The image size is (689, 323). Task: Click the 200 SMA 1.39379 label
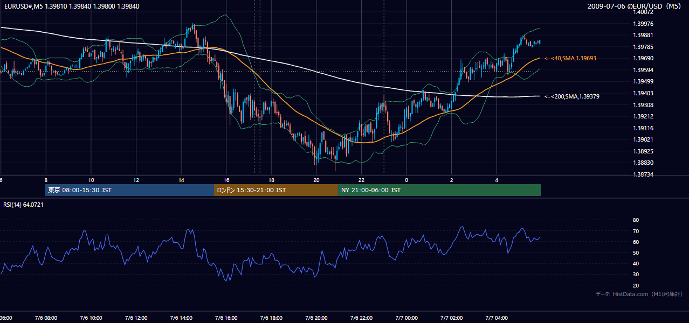[x=572, y=96]
